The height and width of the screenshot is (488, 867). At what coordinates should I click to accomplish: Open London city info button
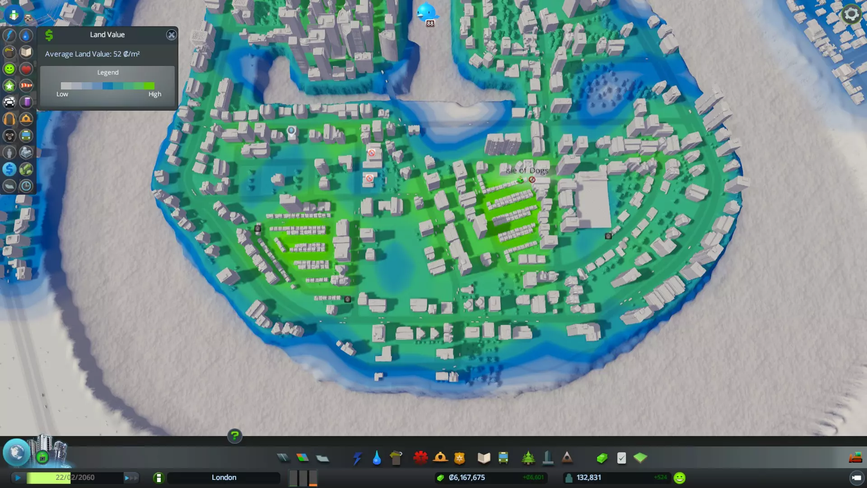point(158,478)
